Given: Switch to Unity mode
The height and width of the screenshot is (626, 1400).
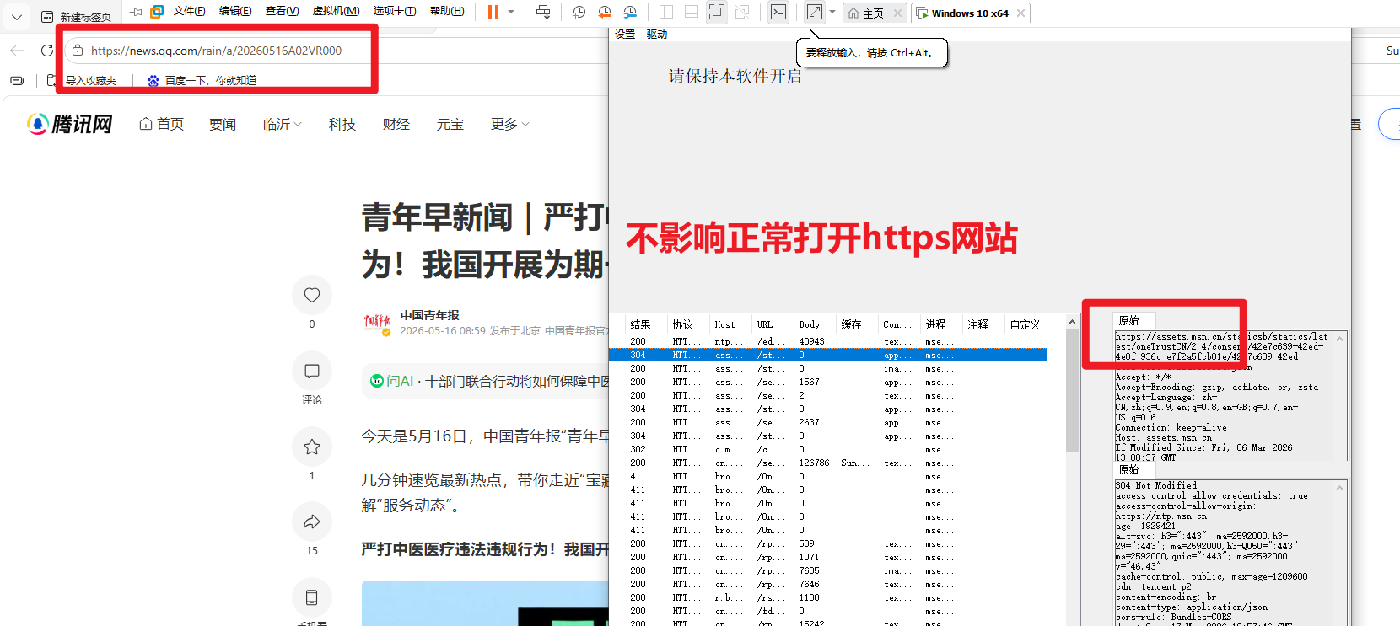Looking at the screenshot, I should (742, 12).
